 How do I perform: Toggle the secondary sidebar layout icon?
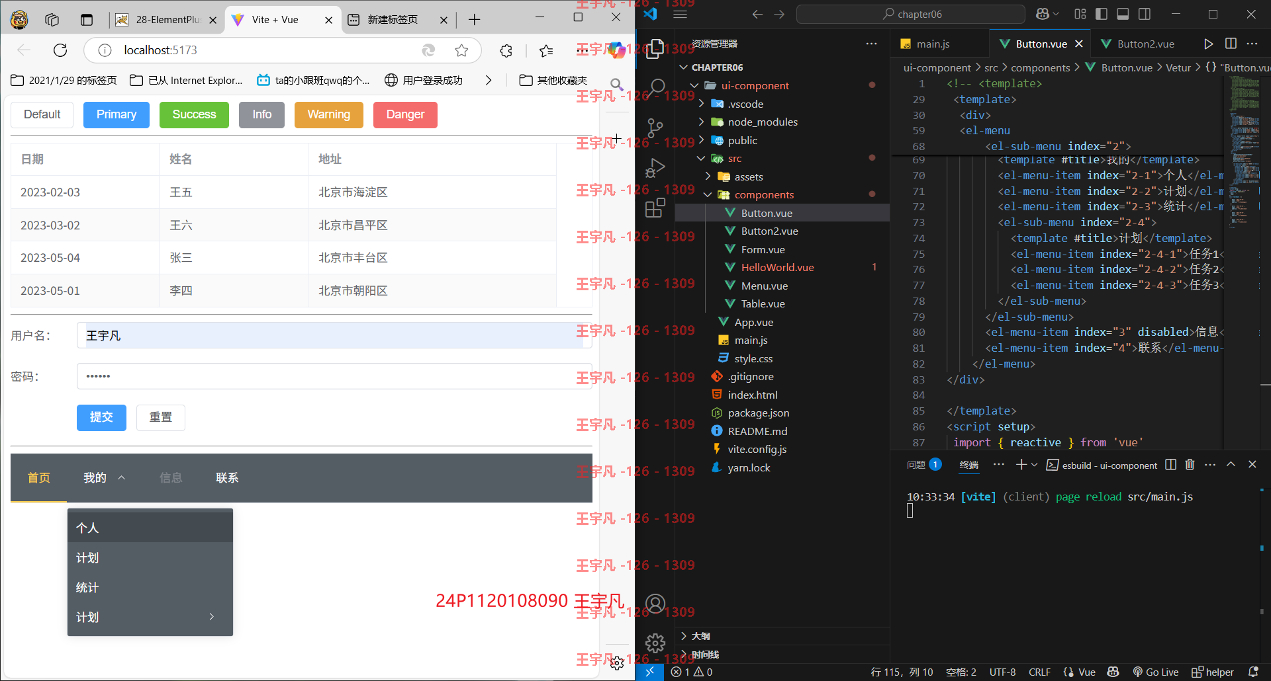[1145, 14]
